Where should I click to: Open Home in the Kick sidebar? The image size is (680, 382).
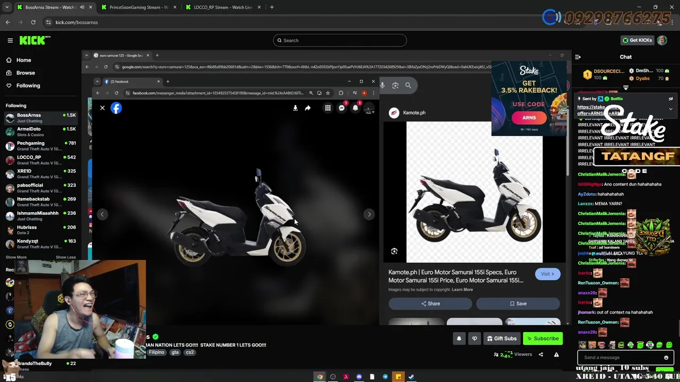(23, 60)
